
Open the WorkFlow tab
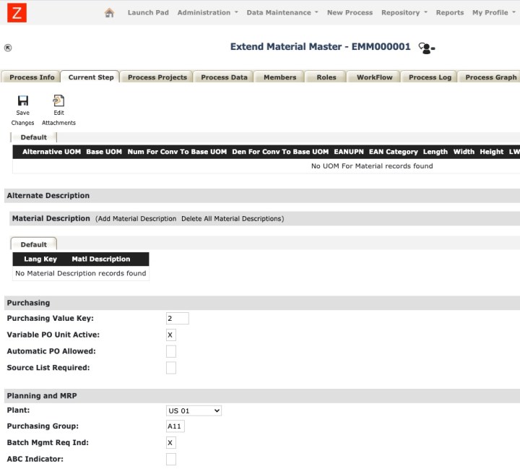(374, 77)
